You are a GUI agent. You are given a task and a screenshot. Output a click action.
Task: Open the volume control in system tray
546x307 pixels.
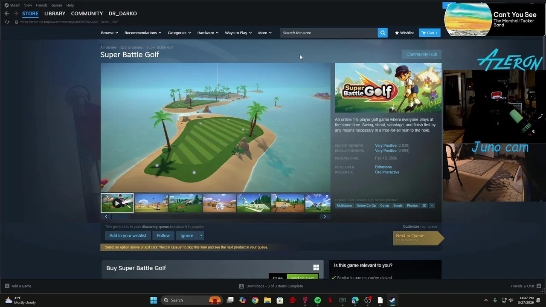[511, 300]
